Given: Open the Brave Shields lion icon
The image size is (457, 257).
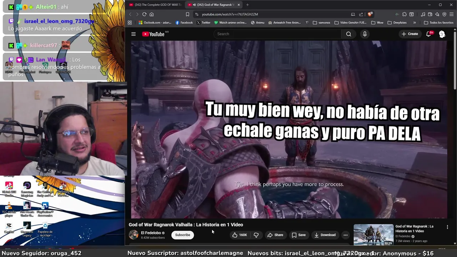Looking at the screenshot, I should [x=370, y=14].
